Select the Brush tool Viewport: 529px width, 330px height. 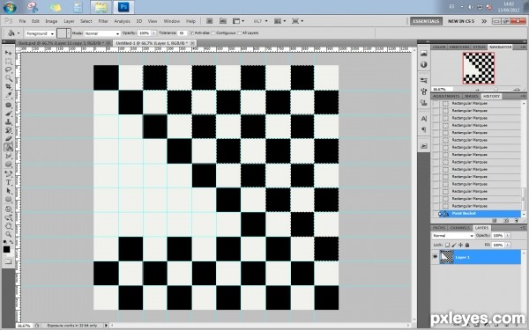8,114
